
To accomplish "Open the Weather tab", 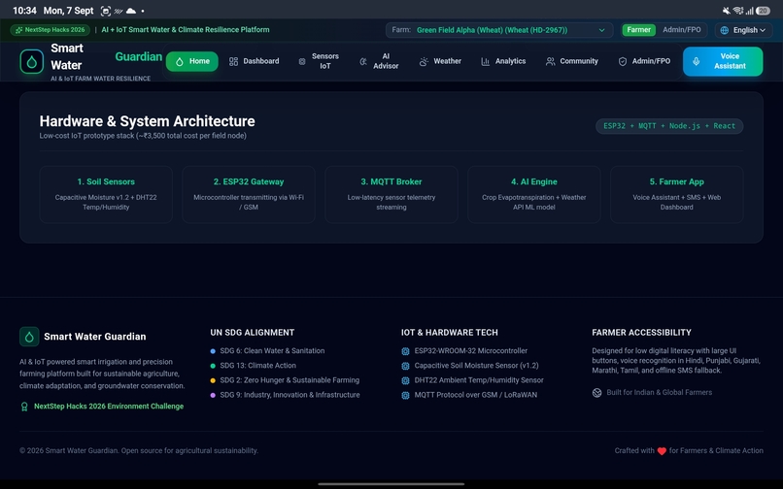I will 440,61.
